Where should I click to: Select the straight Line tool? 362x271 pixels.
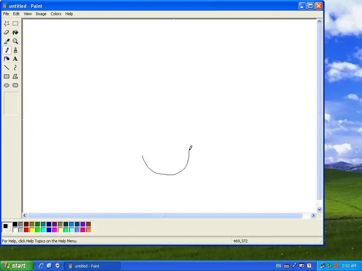(x=7, y=67)
